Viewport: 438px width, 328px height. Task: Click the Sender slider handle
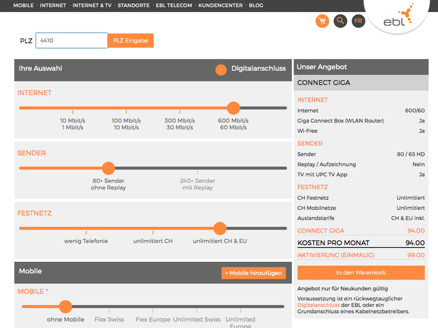(x=108, y=168)
